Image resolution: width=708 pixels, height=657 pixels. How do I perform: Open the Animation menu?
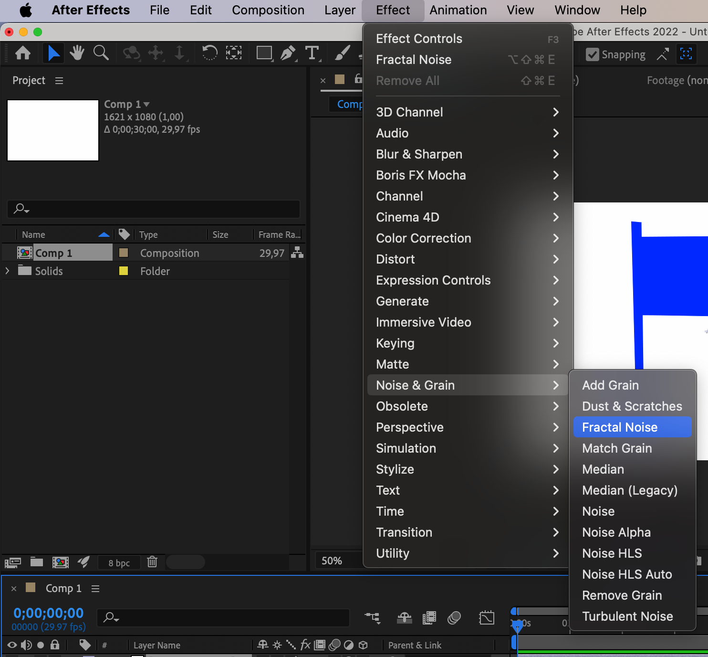point(458,10)
